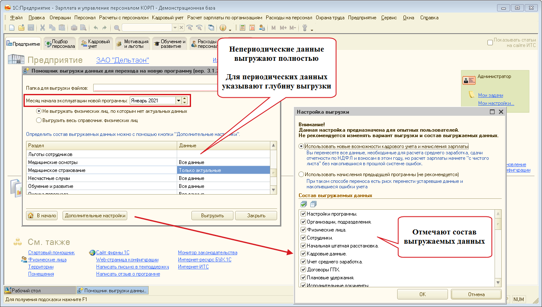This screenshot has height=307, width=542.
Task: Uncheck 'Сотрудники.' checkbox in export list
Action: (304, 238)
